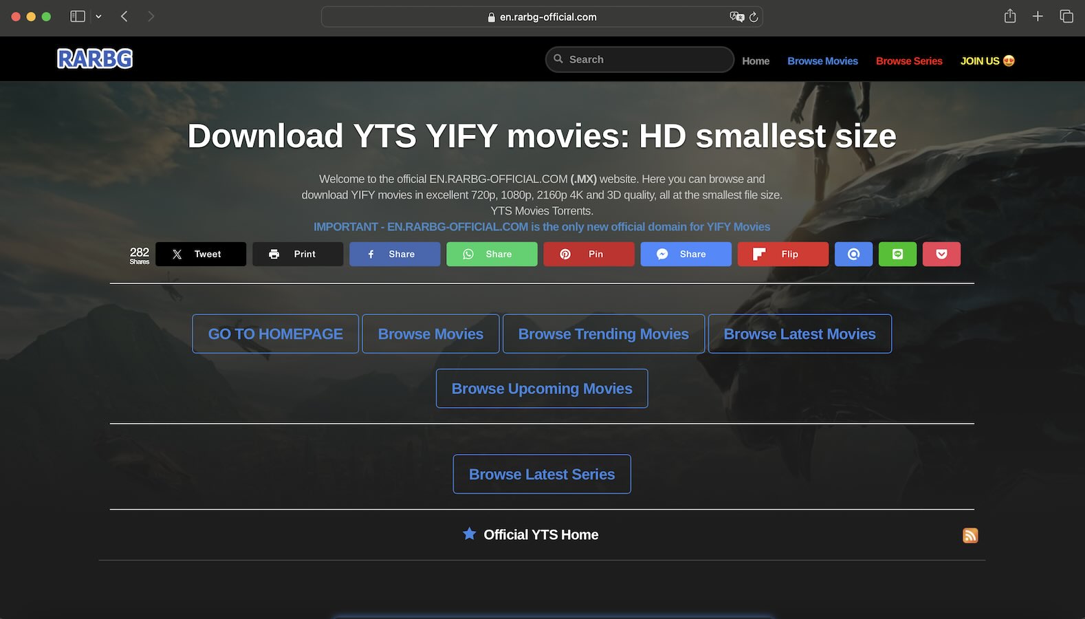The image size is (1085, 619).
Task: Toggle the Safari sidebar
Action: (78, 17)
